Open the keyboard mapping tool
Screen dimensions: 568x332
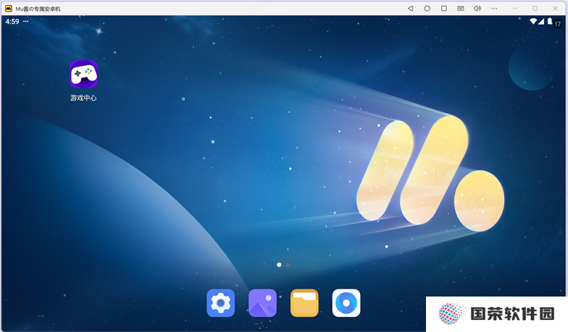pyautogui.click(x=460, y=9)
